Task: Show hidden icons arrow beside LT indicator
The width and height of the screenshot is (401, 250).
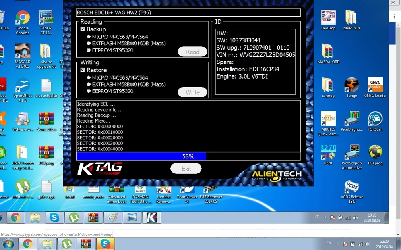Action: [x=325, y=218]
